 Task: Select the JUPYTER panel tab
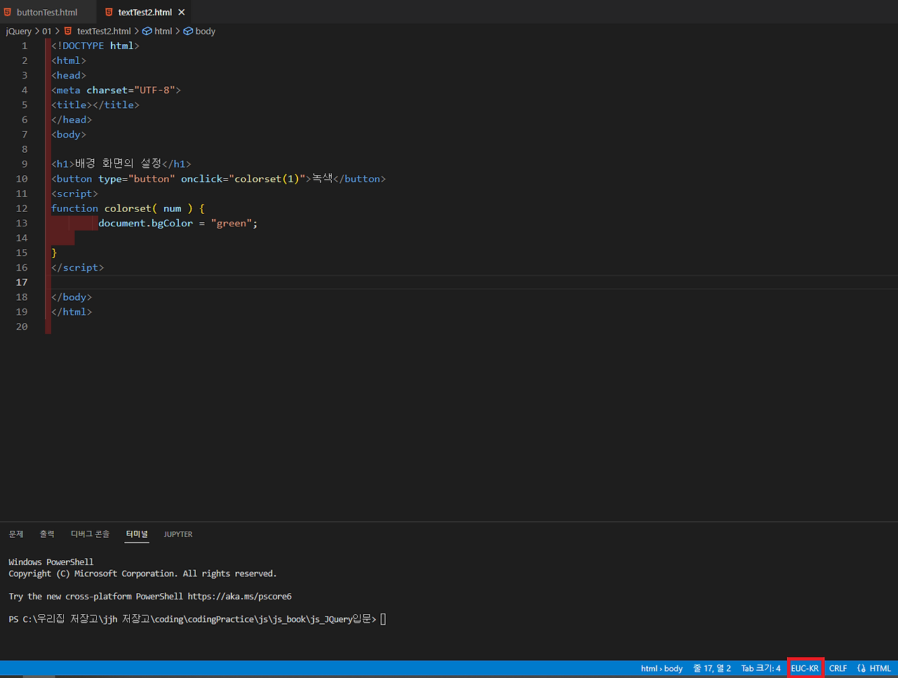tap(177, 534)
